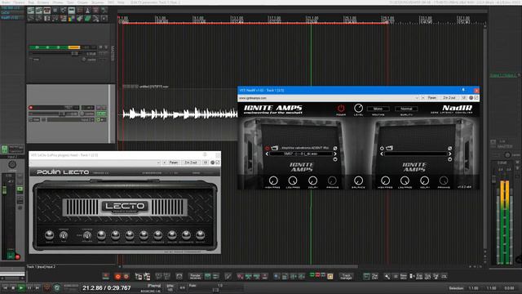
Task: Select previous impulse on the left cabinet
Action: point(267,154)
